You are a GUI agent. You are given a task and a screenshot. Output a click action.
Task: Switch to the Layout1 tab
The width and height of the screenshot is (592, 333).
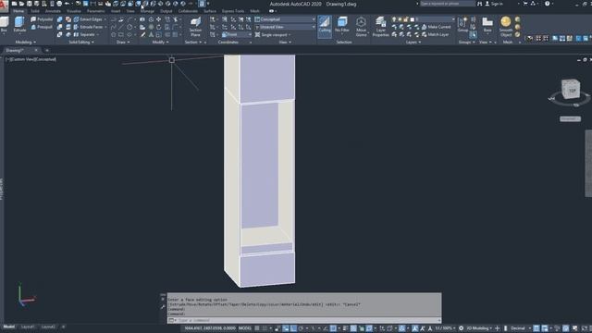(x=28, y=327)
